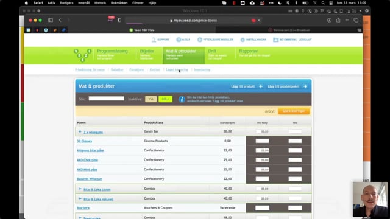Click the Safari privacy shield icon
The height and width of the screenshot is (219, 390).
coord(119,20)
